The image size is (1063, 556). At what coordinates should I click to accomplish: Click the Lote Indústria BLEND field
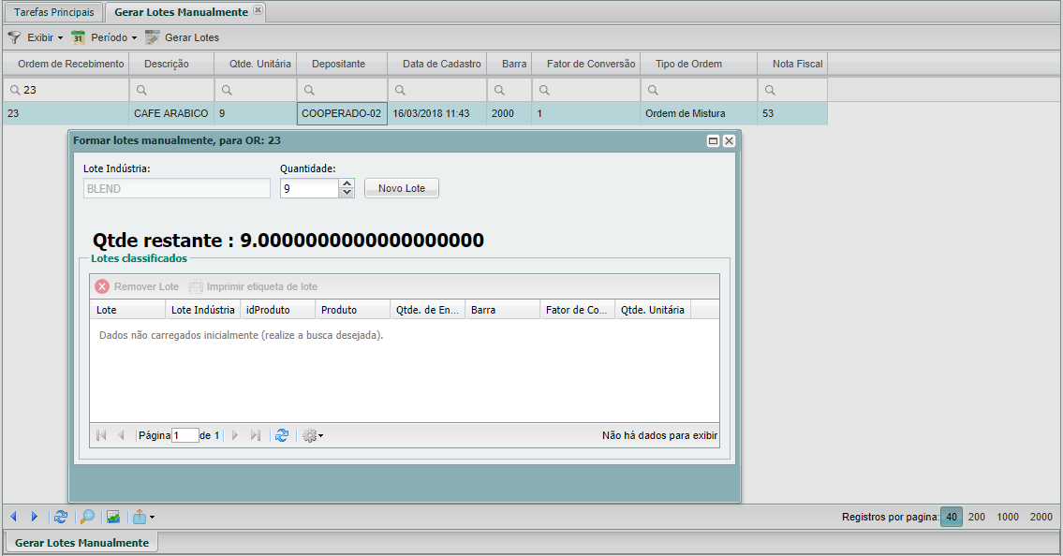pos(176,188)
